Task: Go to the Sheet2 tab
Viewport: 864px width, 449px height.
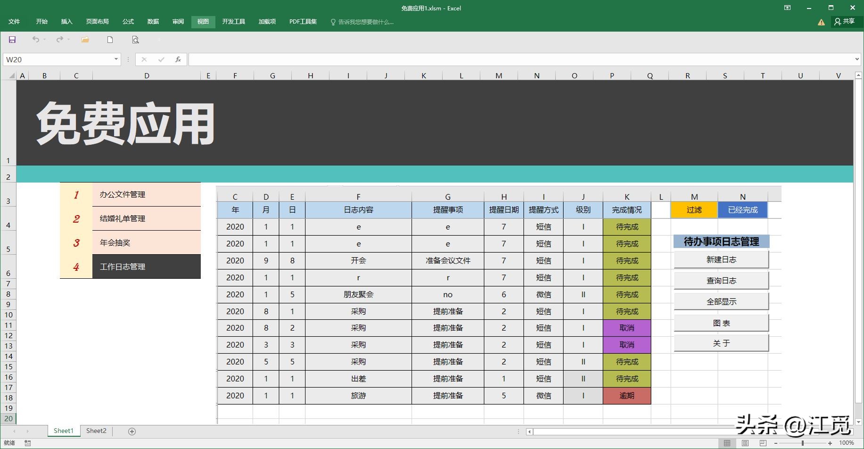Action: [x=96, y=431]
